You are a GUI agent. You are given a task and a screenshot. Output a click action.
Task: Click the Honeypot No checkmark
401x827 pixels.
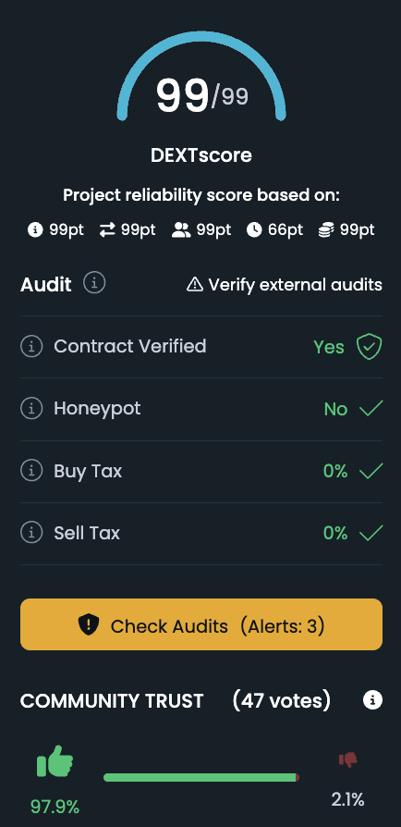(371, 409)
